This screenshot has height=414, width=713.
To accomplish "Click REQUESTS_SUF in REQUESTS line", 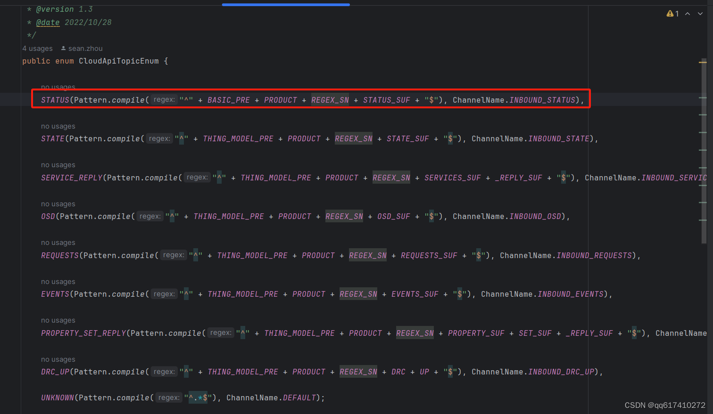I will [x=429, y=255].
